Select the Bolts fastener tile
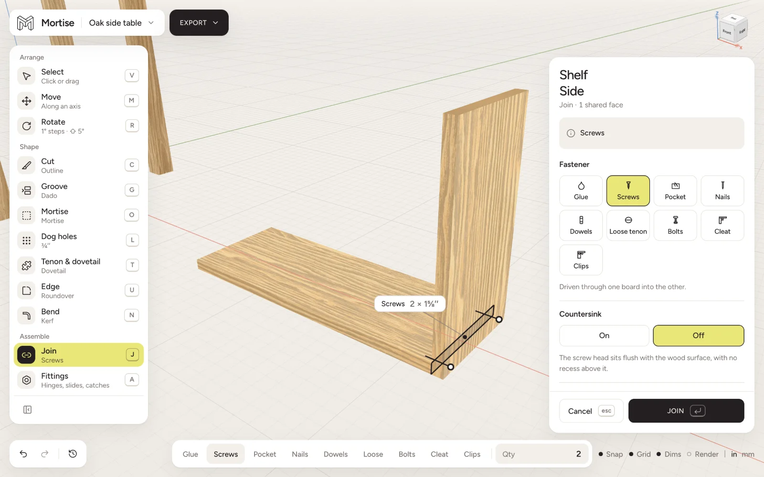 pyautogui.click(x=675, y=226)
